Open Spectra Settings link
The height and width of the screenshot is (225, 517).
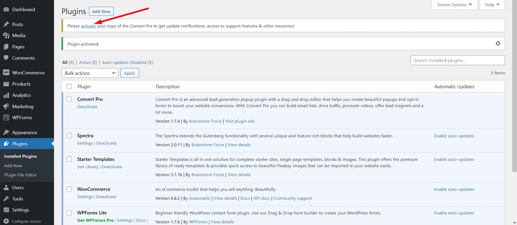(x=85, y=143)
